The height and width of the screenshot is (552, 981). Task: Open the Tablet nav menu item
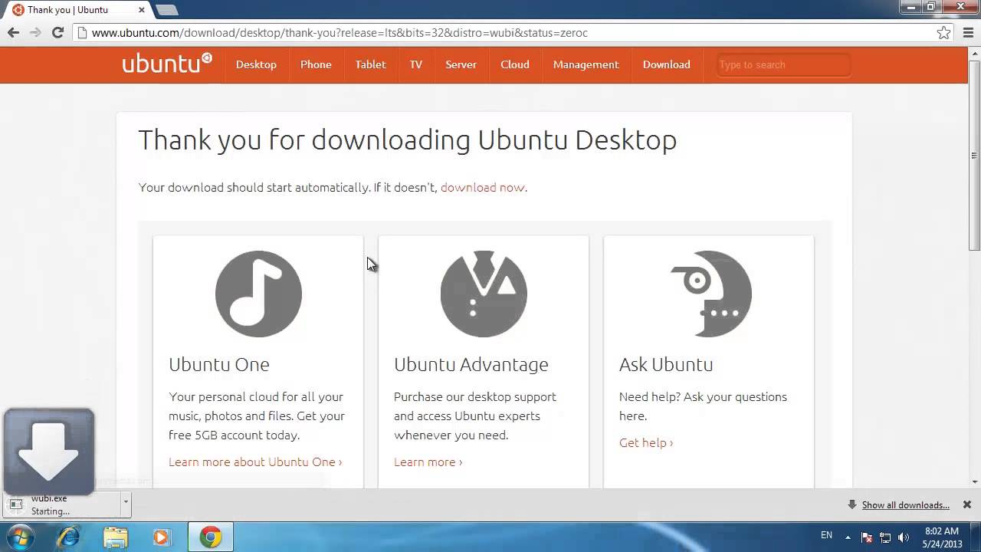click(x=370, y=64)
